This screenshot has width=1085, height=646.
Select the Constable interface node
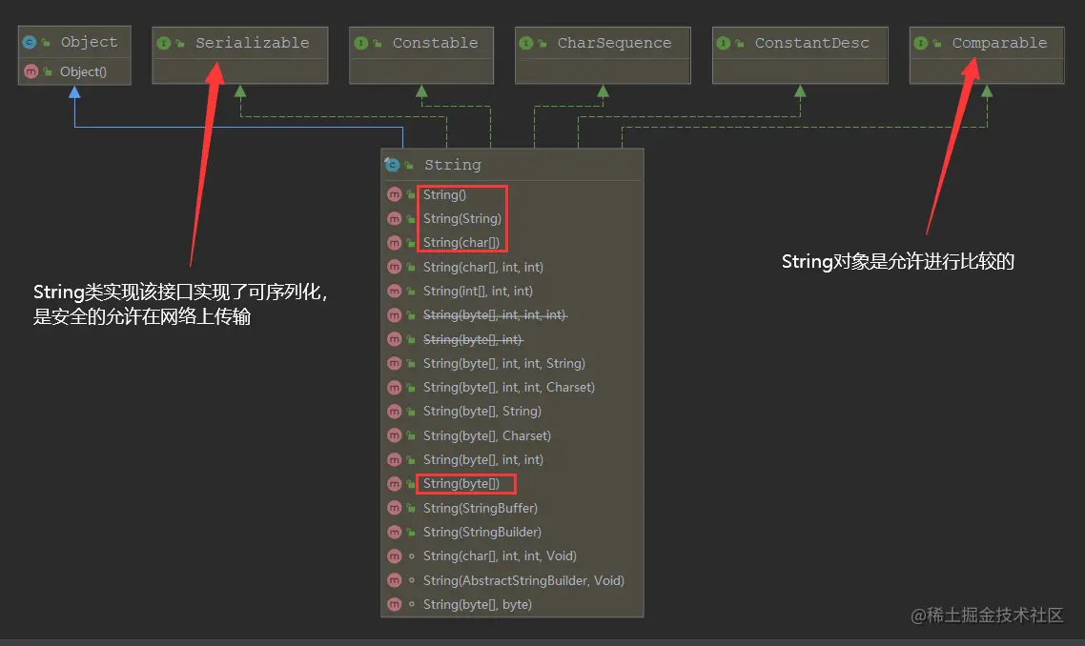click(421, 55)
